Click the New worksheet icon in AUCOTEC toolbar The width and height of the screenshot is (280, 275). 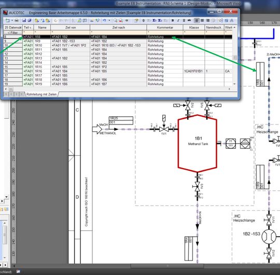(x=7, y=21)
